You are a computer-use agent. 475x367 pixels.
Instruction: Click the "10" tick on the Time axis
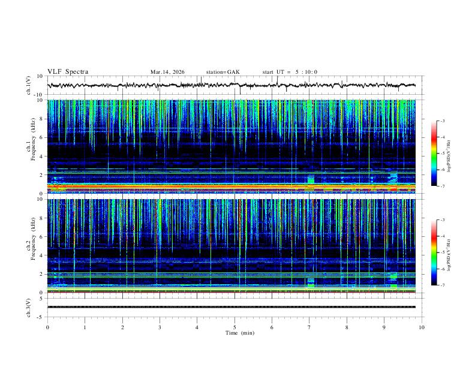tap(422, 327)
